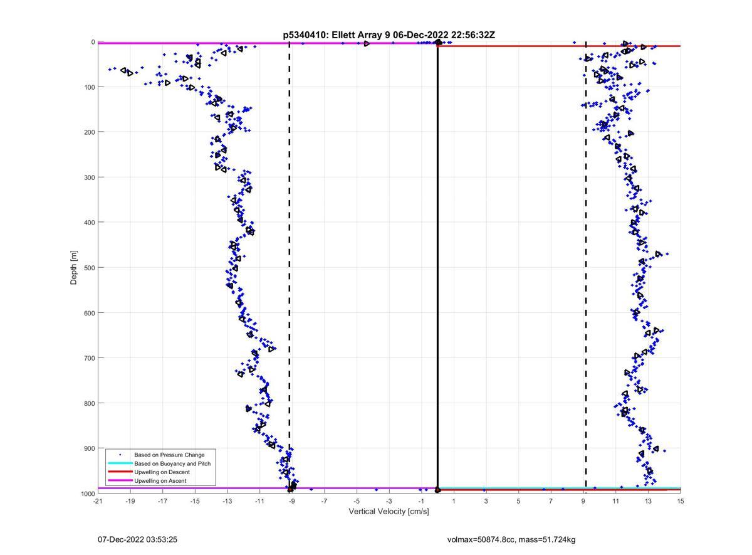This screenshot has width=752, height=555.
Task: Click the depth tick label 500
Action: coord(88,268)
